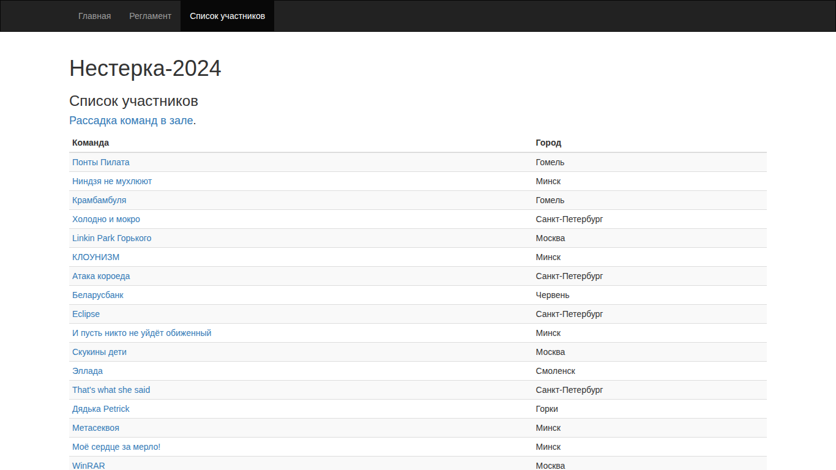Select the Список участников nav tab
Screen dimensions: 836x470
227,16
